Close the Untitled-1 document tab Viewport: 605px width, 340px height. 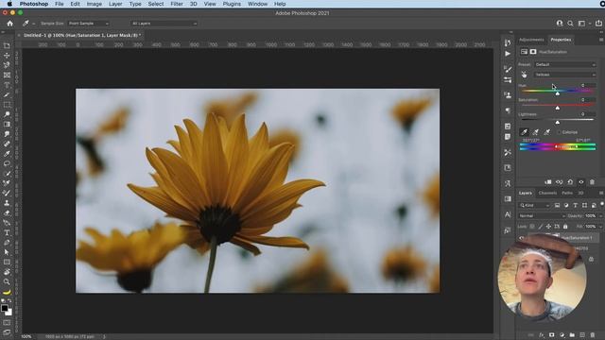pyautogui.click(x=19, y=35)
